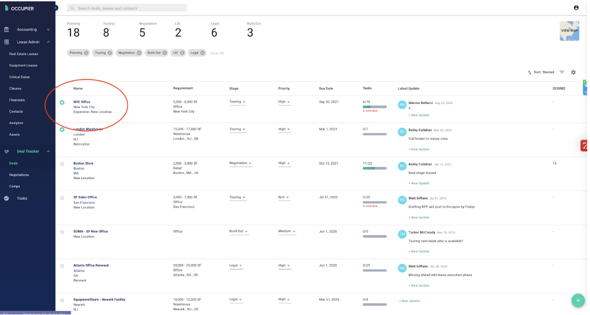Collapse the sidebar with the arrow button
Screen dimensions: 590x315
point(56,8)
